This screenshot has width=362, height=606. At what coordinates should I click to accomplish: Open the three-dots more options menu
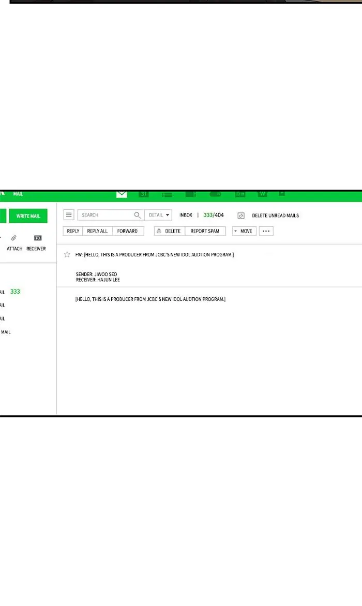266,231
